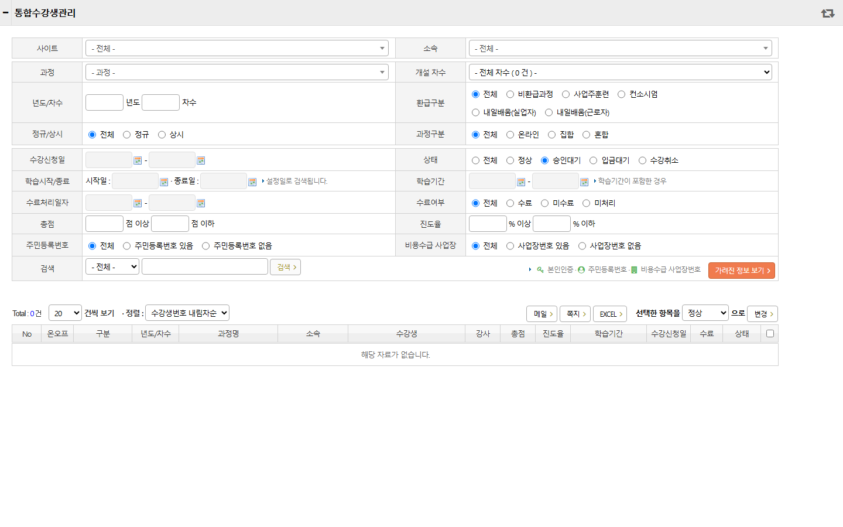The image size is (843, 527).
Task: Open calendar for 학습기간 end date
Action: tap(584, 182)
